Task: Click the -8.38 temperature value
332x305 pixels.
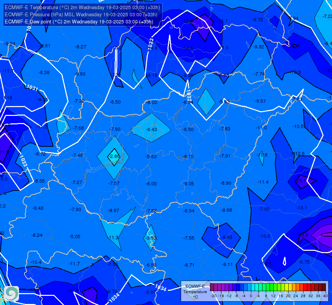Action: coord(44,73)
